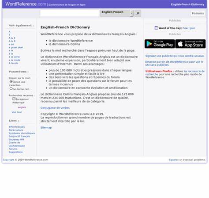Click the footer Copyright link

pos(8,160)
